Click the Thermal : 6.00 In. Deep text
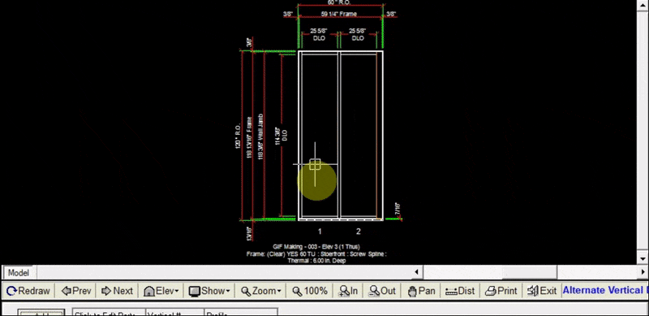The height and width of the screenshot is (316, 649). (x=316, y=261)
